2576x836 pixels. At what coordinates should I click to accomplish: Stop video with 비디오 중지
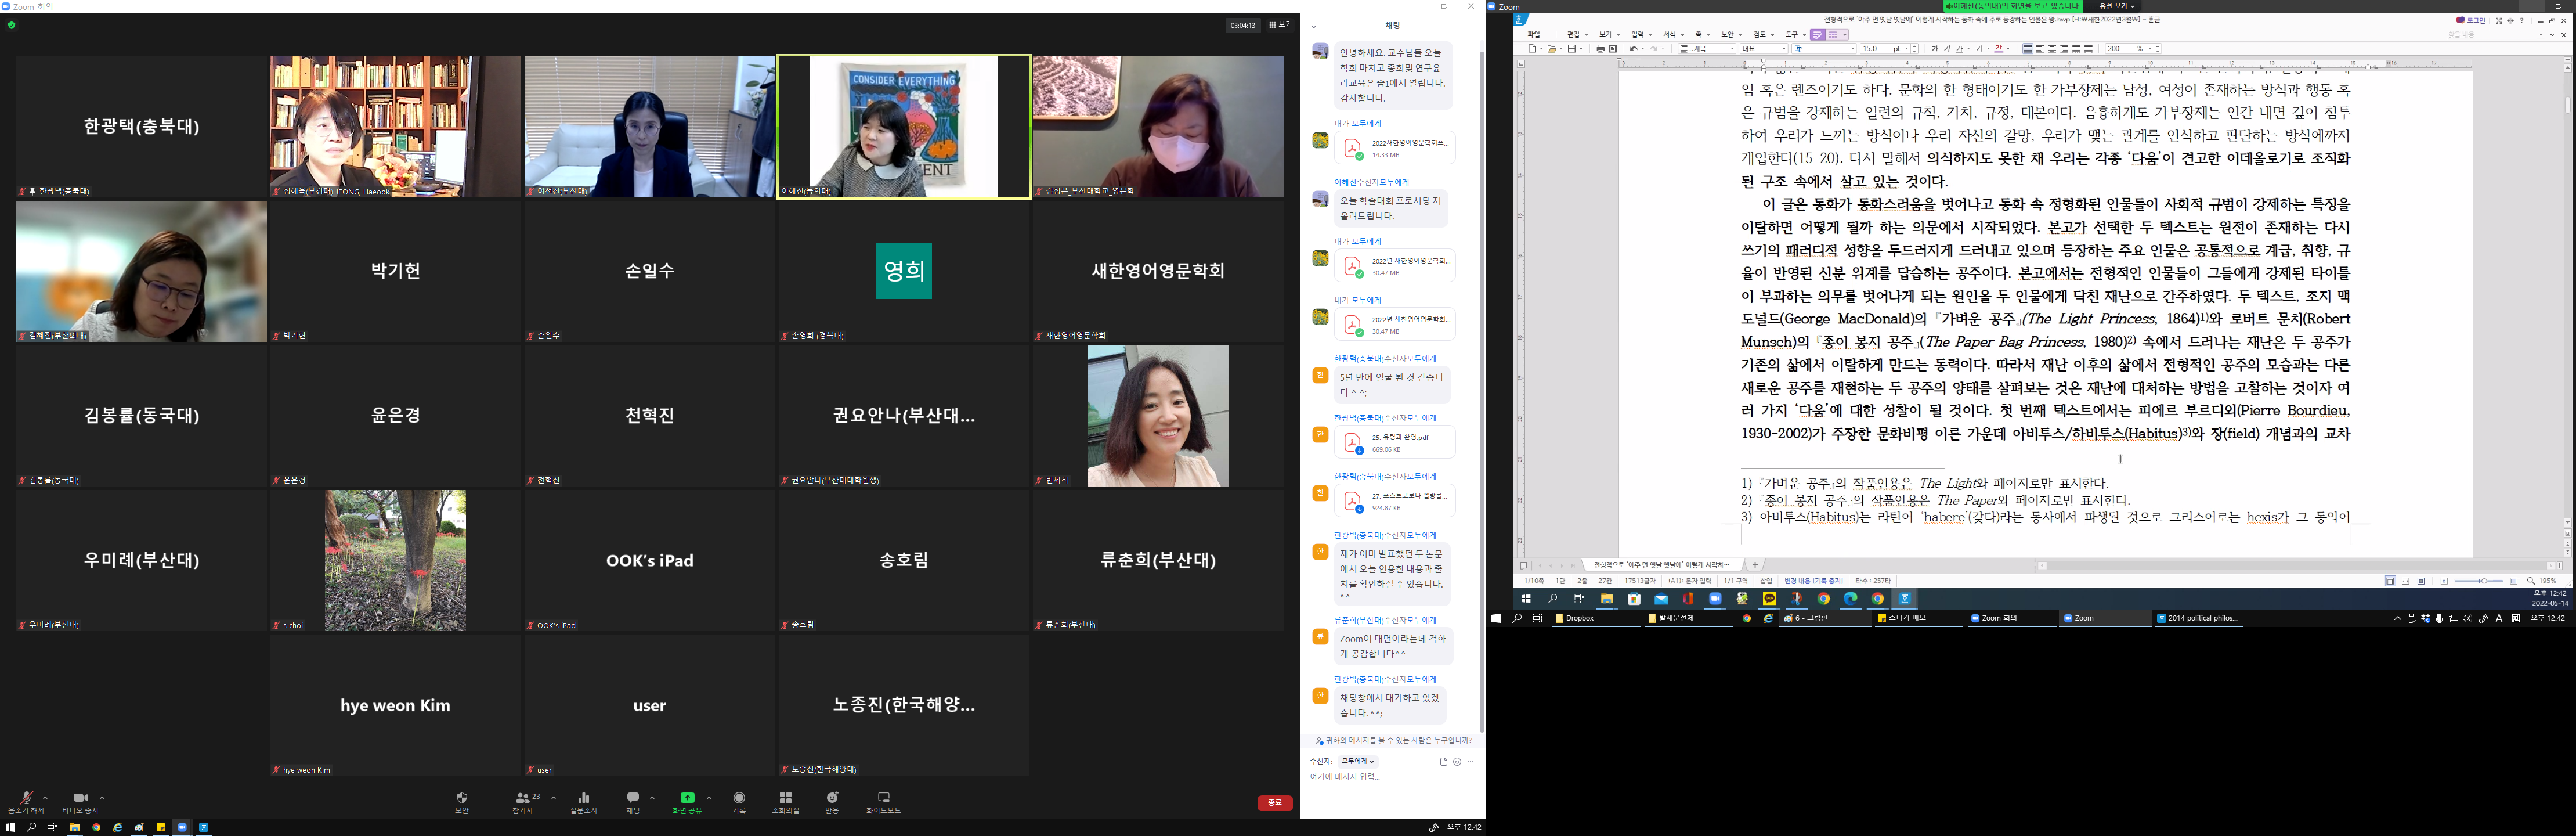[x=79, y=798]
